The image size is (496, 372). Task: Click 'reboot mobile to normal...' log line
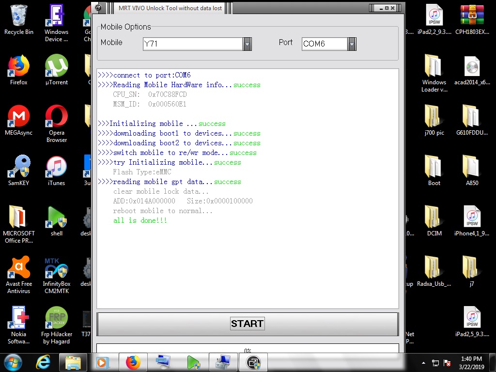[163, 211]
